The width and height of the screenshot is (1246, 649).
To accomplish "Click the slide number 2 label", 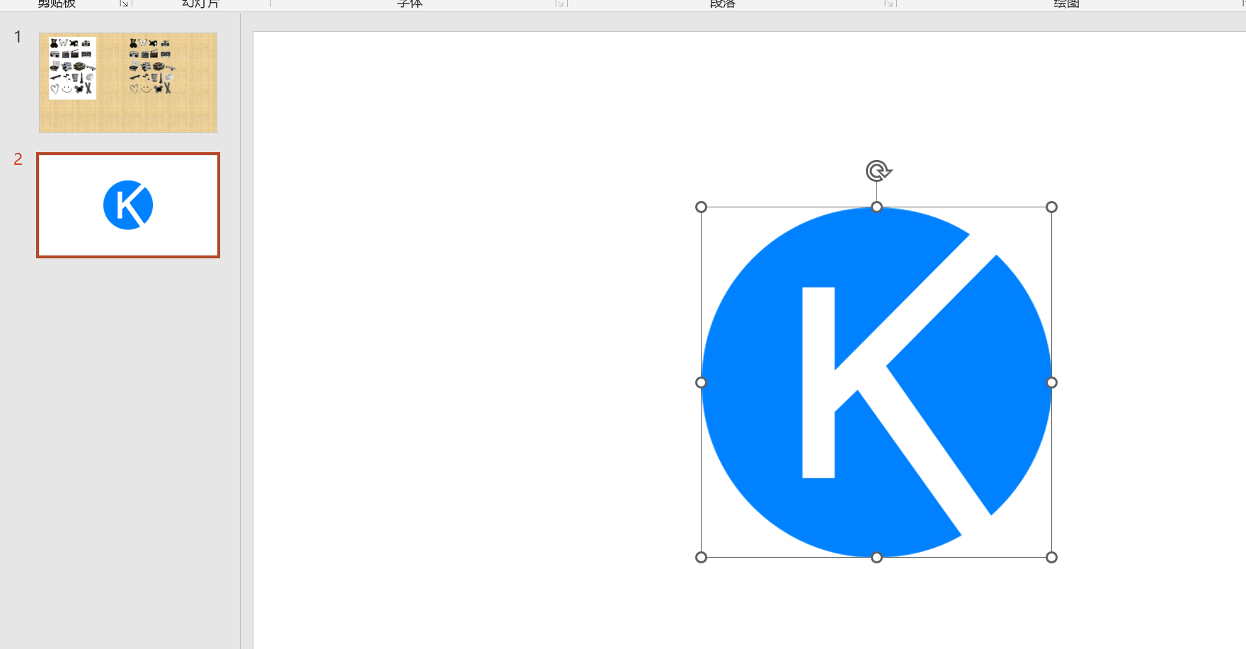I will (18, 159).
